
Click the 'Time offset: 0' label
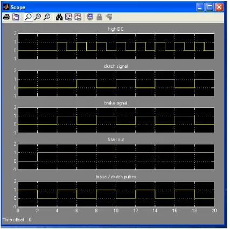coord(17,220)
